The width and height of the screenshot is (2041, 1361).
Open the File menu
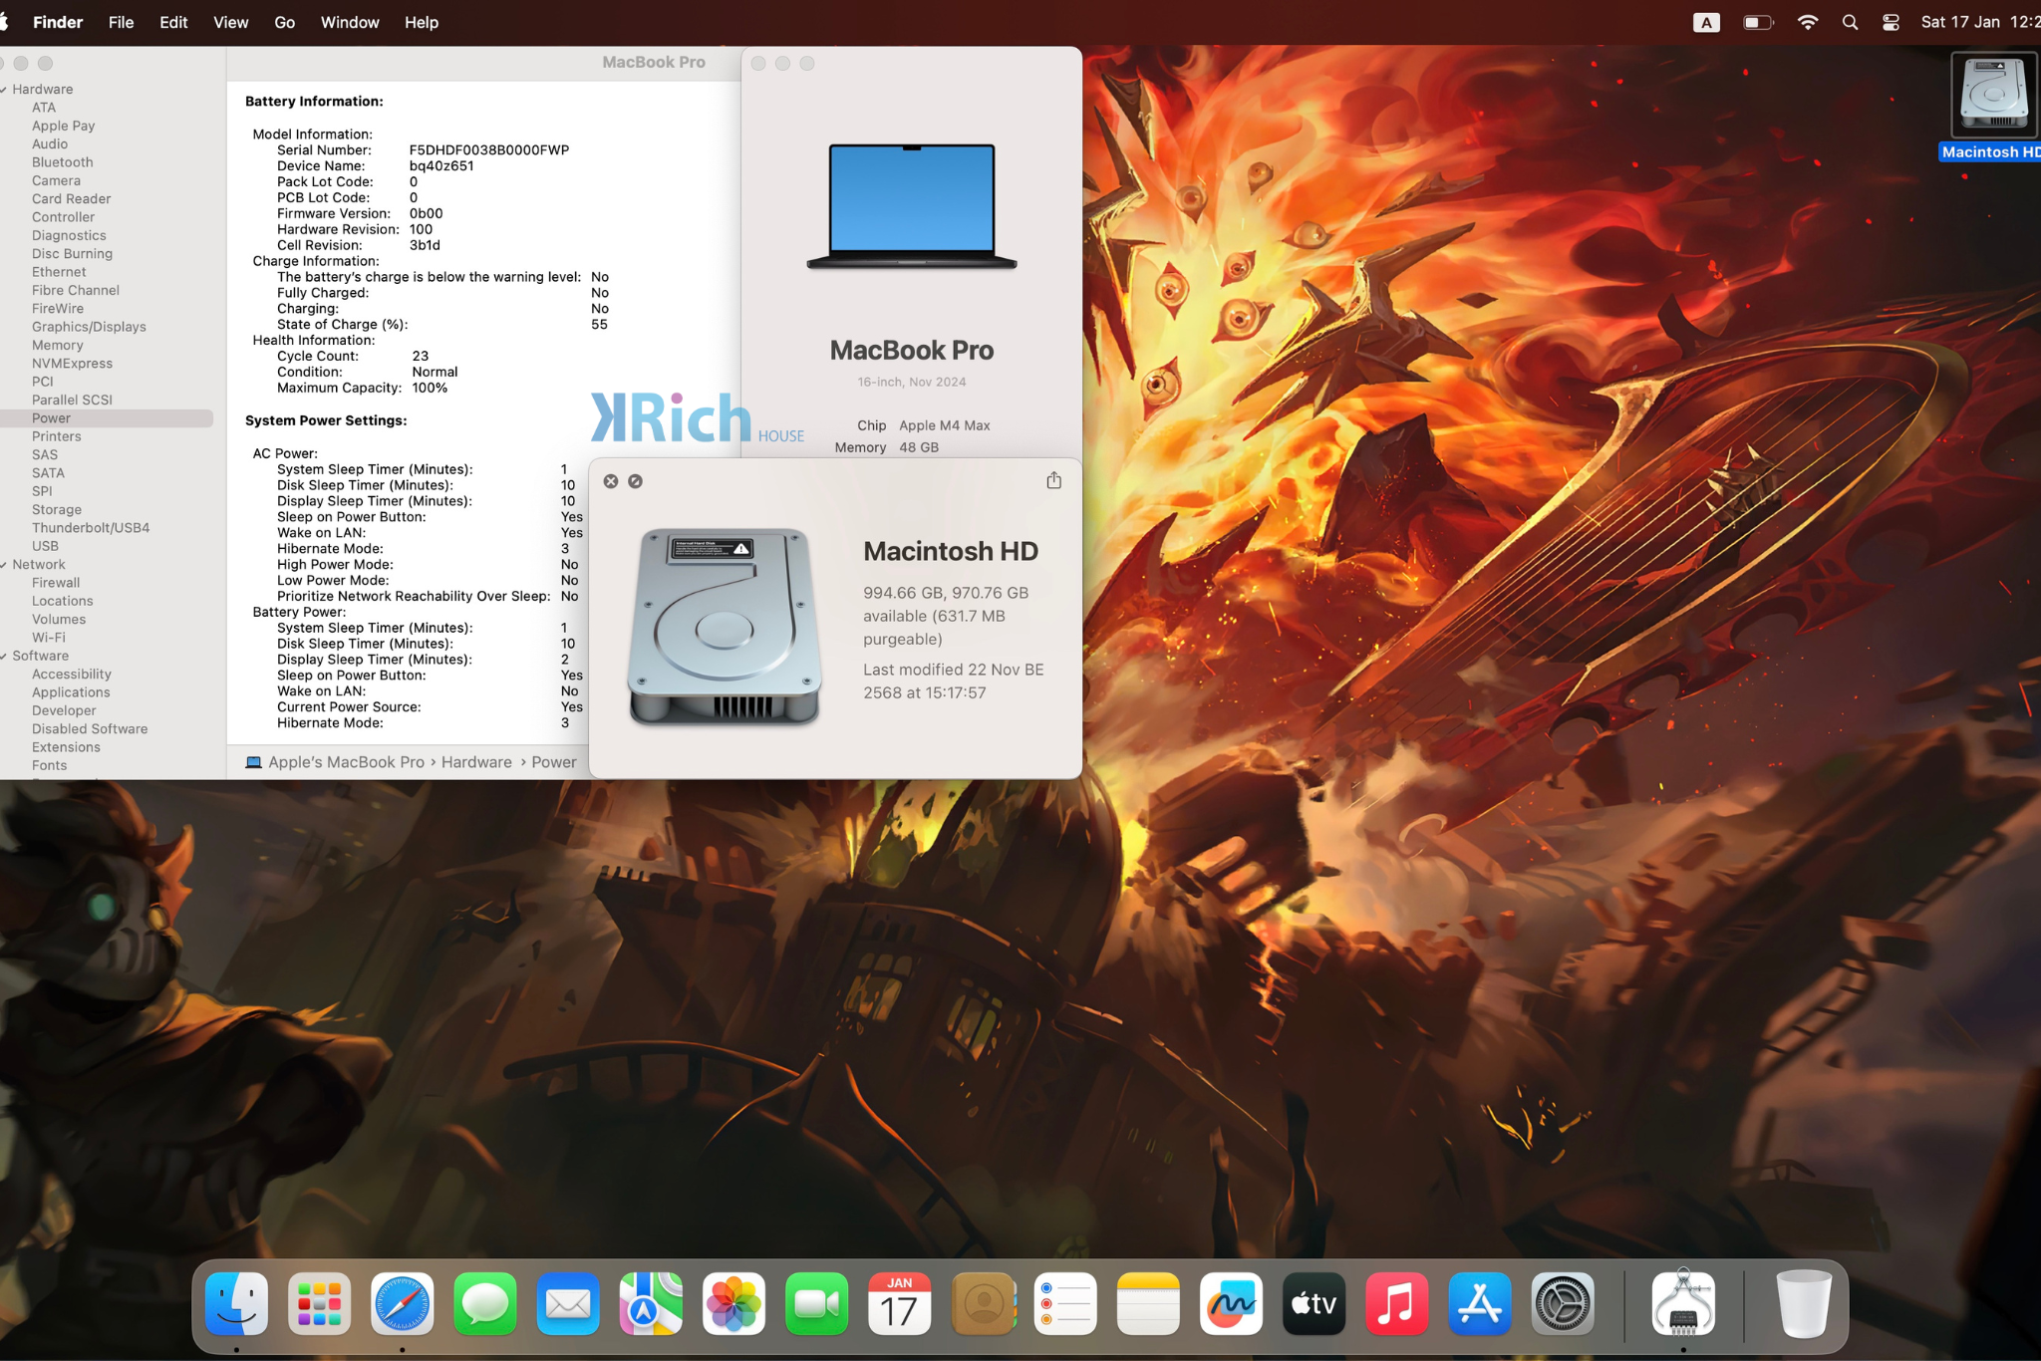[121, 22]
